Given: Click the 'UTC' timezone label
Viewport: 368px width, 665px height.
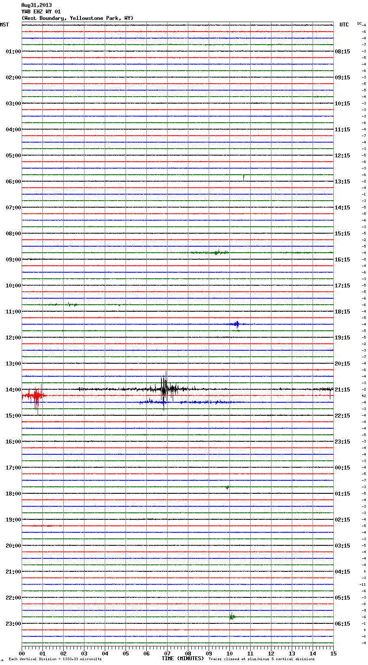Looking at the screenshot, I should point(344,25).
